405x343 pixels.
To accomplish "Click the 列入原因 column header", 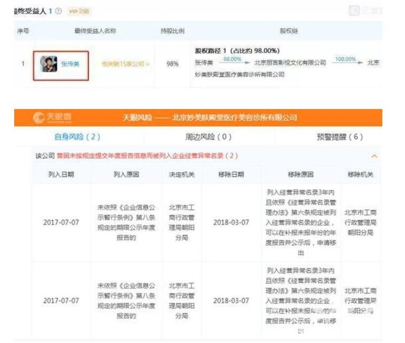I will pos(126,174).
